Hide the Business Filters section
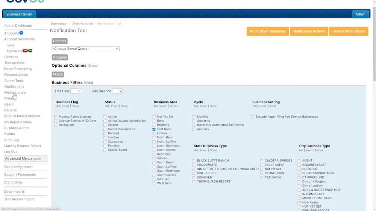 click(88, 83)
